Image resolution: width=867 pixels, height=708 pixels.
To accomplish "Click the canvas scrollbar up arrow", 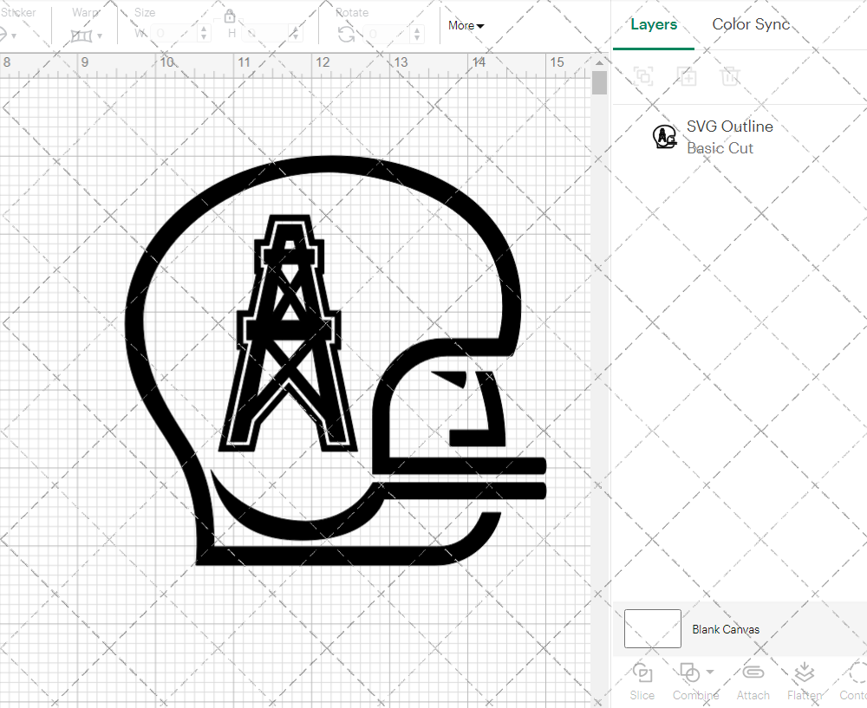I will point(599,63).
